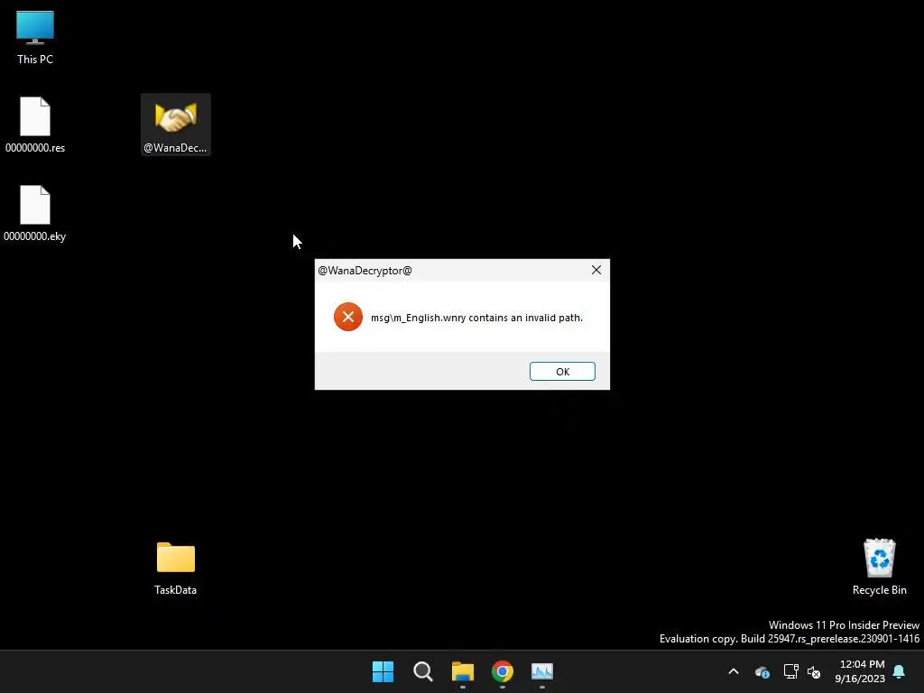The width and height of the screenshot is (924, 693).
Task: Click the red error icon in dialog
Action: pos(348,317)
